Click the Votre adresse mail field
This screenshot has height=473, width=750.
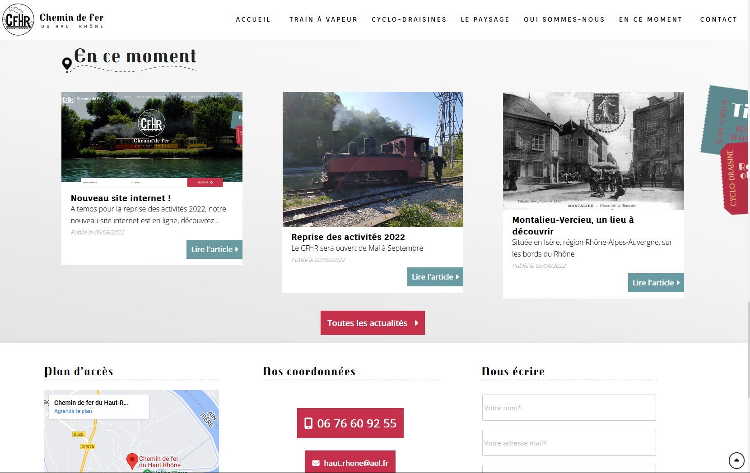click(568, 443)
